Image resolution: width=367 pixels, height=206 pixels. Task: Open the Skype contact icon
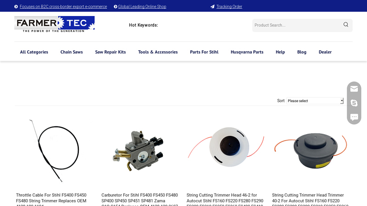354,103
